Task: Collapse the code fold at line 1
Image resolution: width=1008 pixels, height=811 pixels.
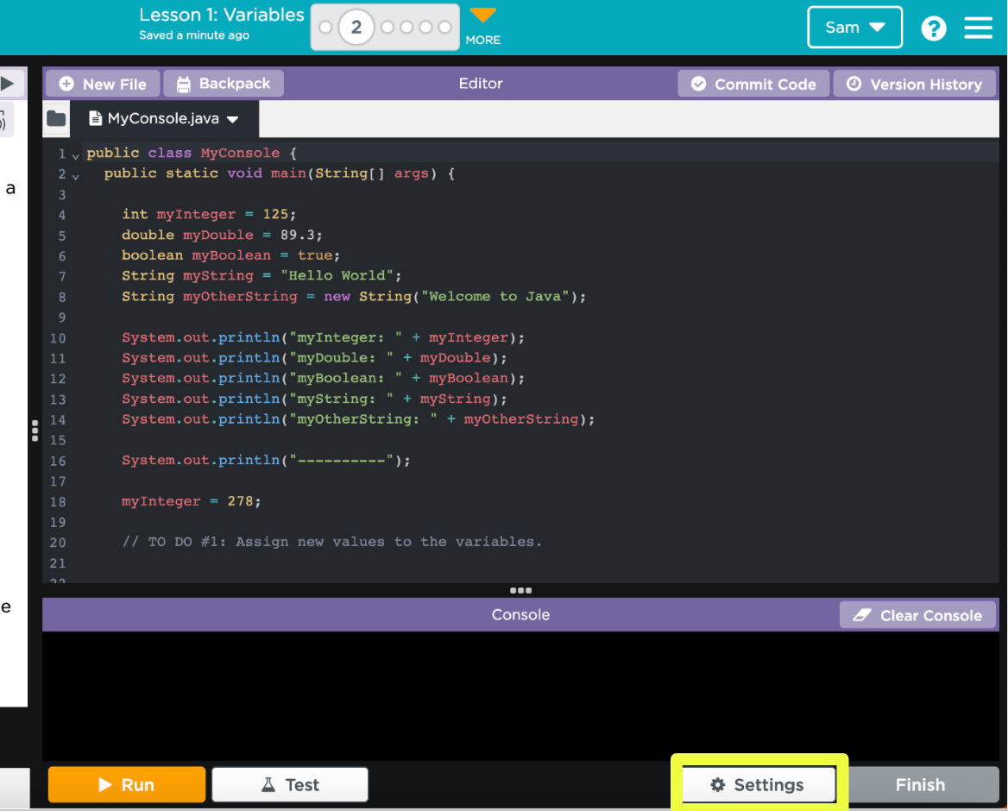Action: click(76, 155)
